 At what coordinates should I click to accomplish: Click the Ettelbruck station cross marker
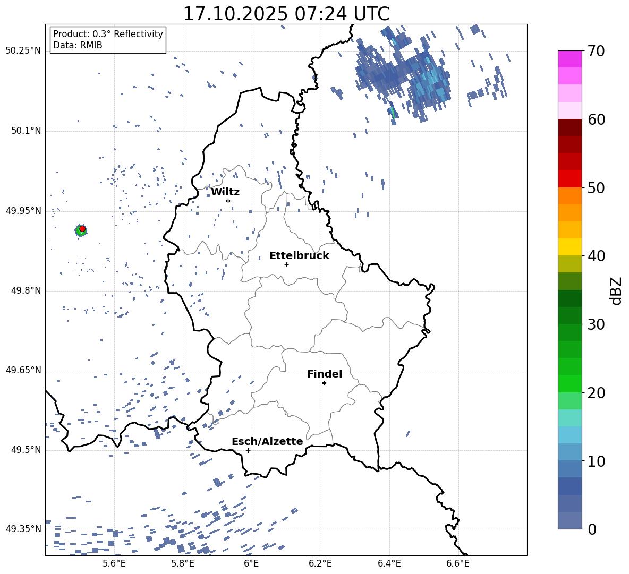pos(286,264)
